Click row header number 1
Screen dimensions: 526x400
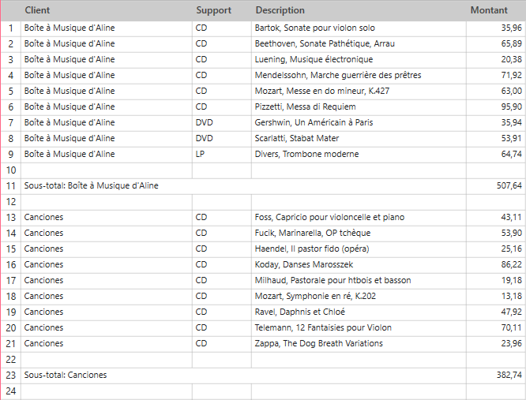(x=11, y=28)
